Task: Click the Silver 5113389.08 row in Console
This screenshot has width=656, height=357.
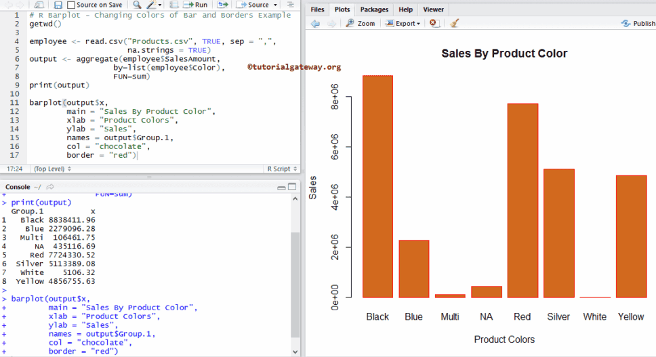Action: (x=49, y=264)
